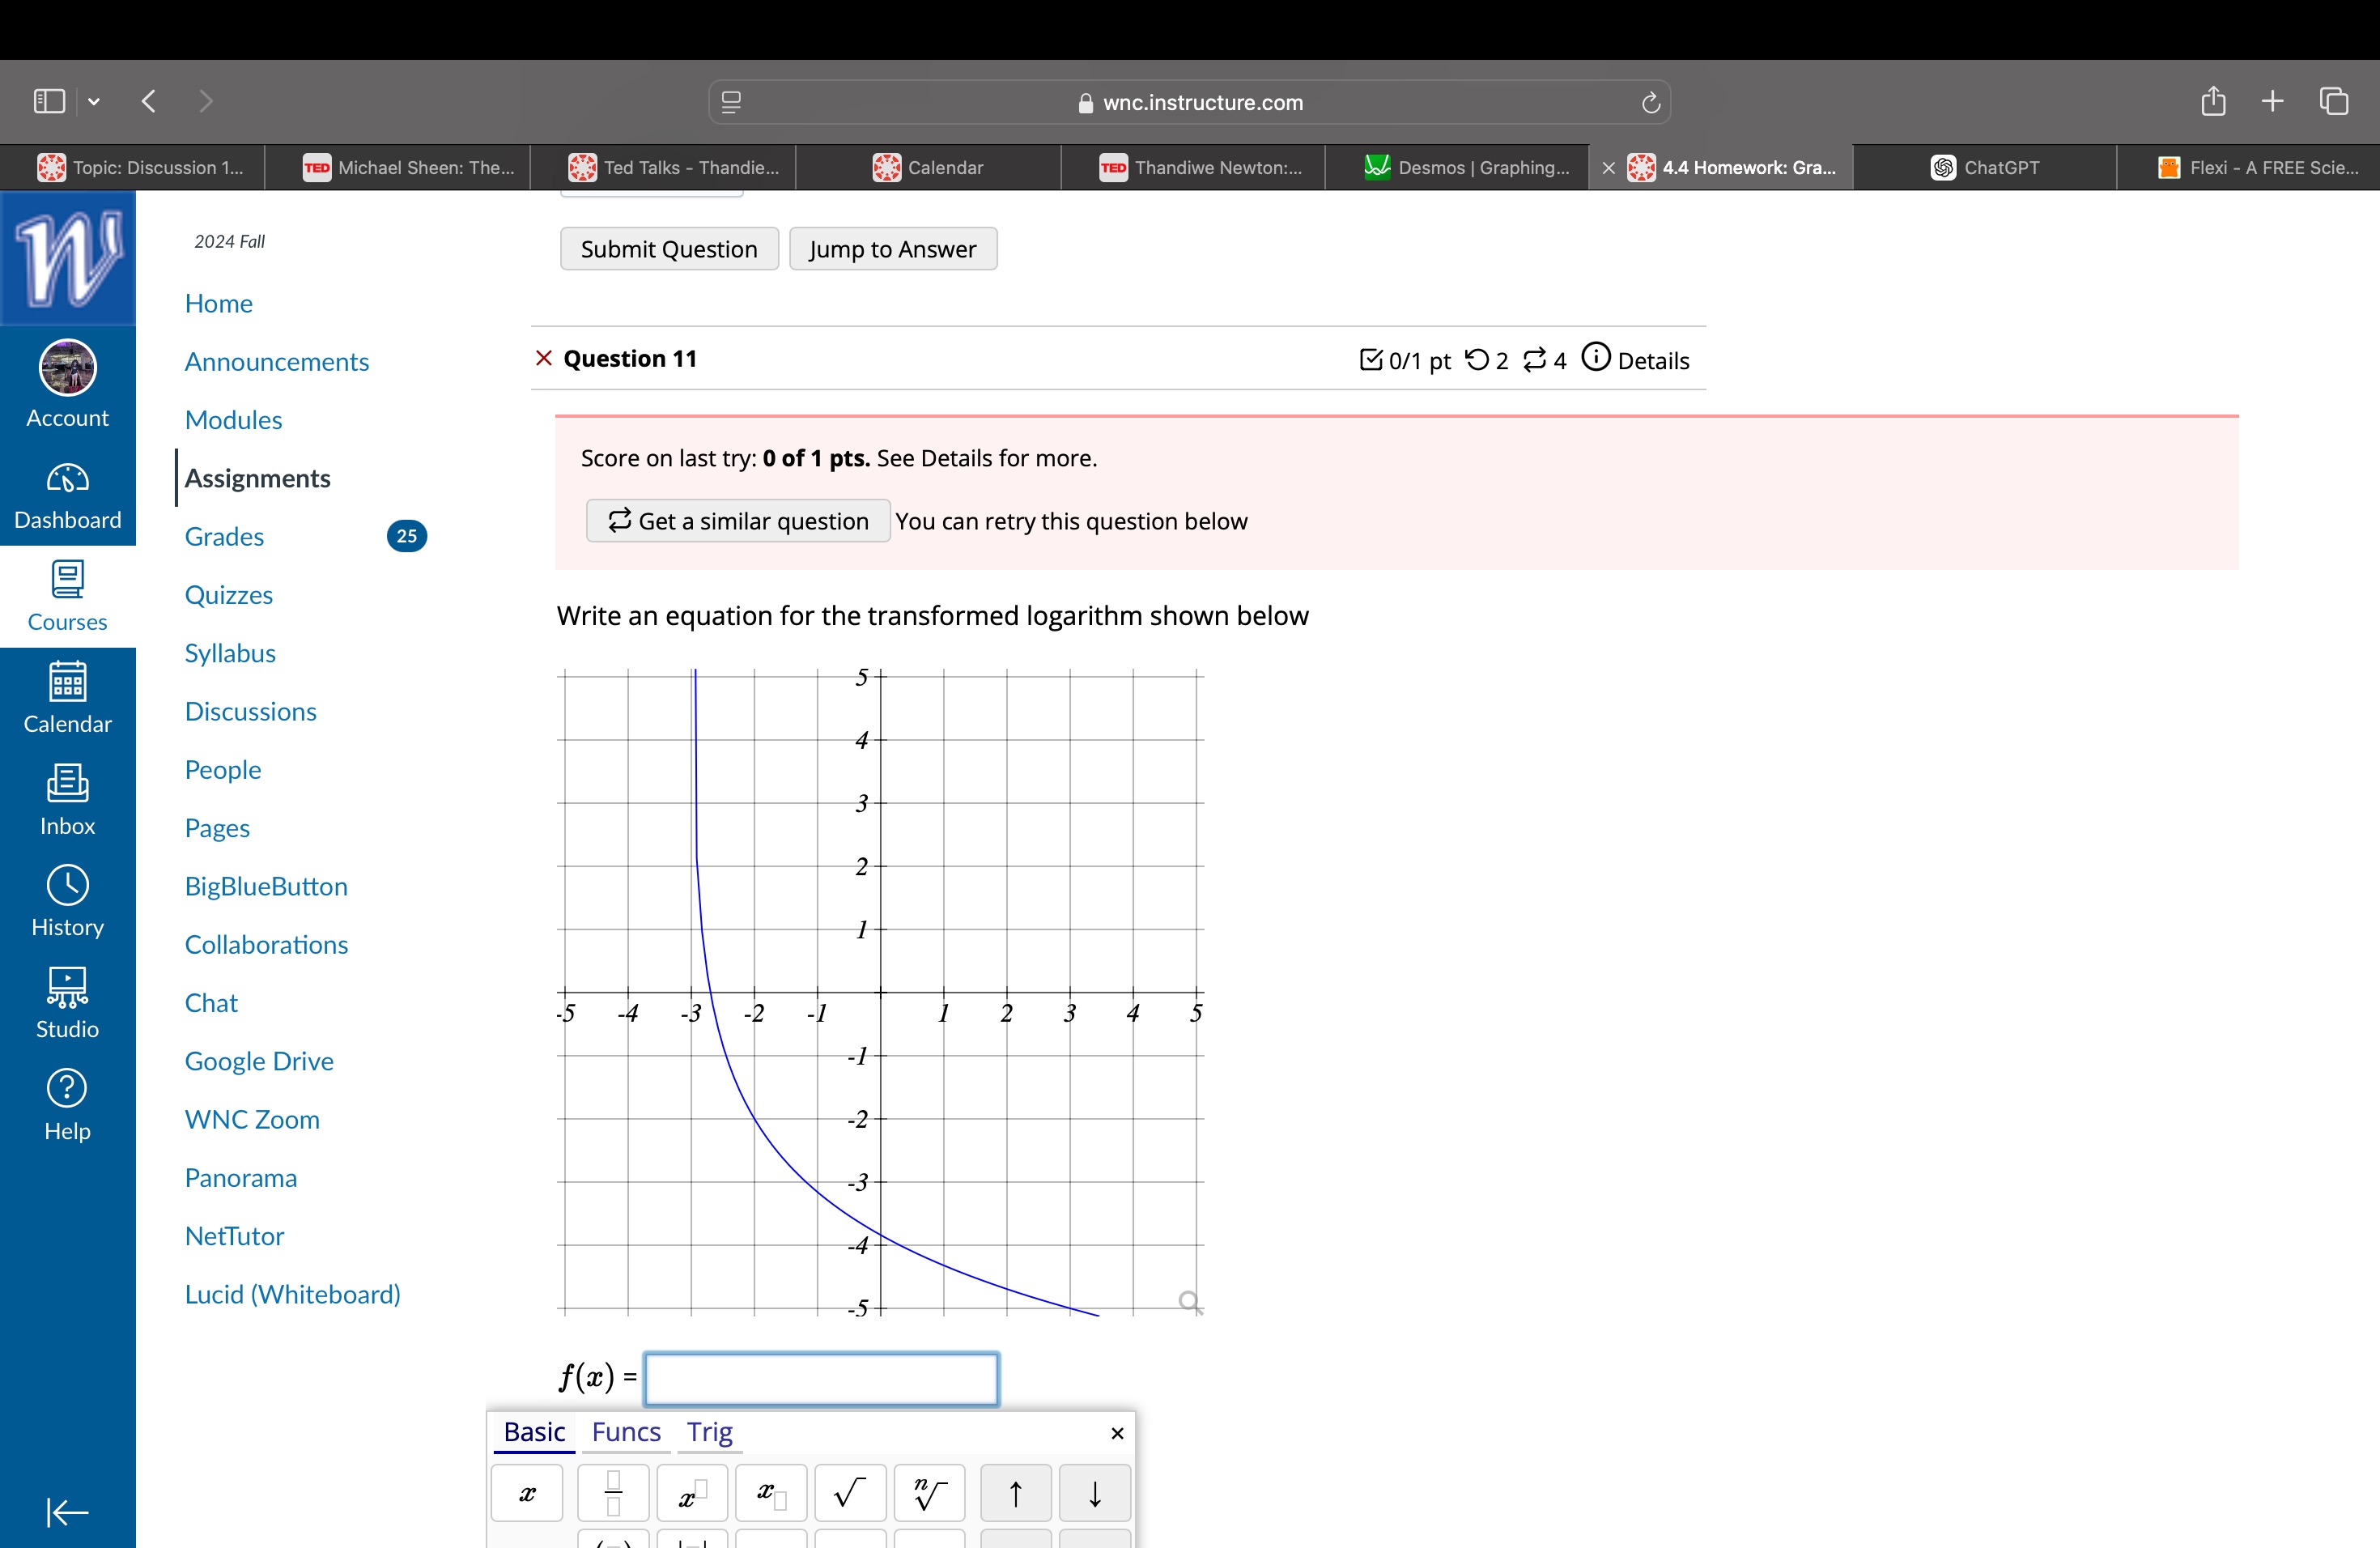The image size is (2380, 1548).
Task: Select the Funcs tab in math keypad
Action: pyautogui.click(x=626, y=1432)
